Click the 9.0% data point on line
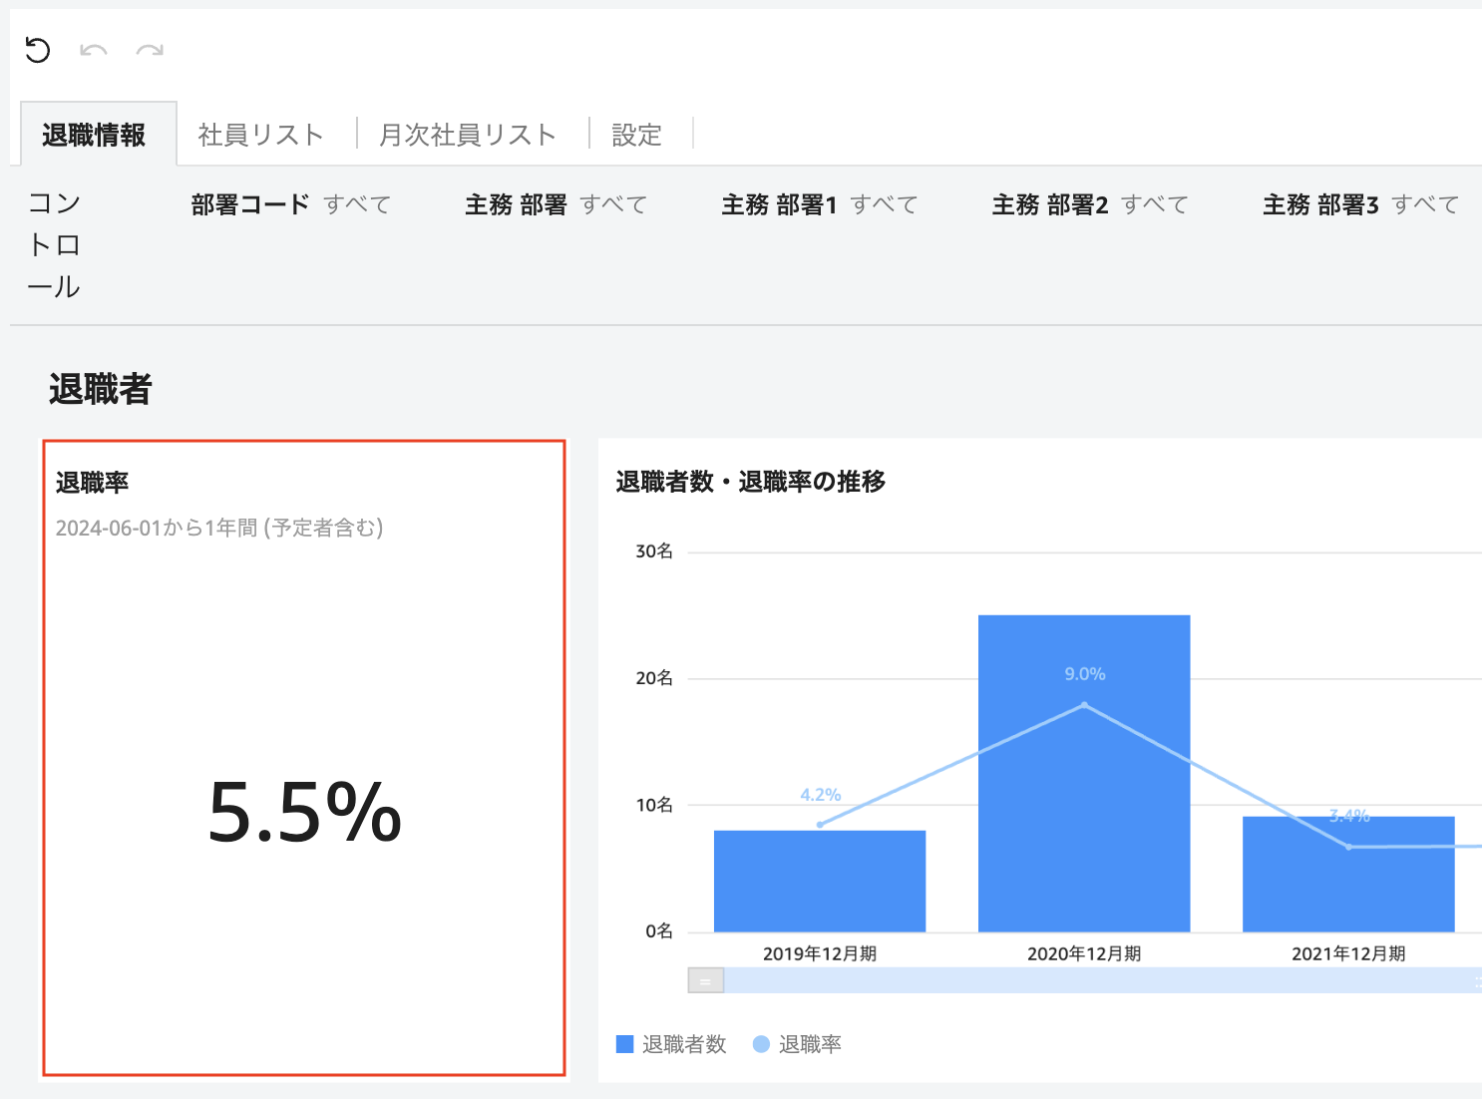The image size is (1482, 1099). 1084,705
